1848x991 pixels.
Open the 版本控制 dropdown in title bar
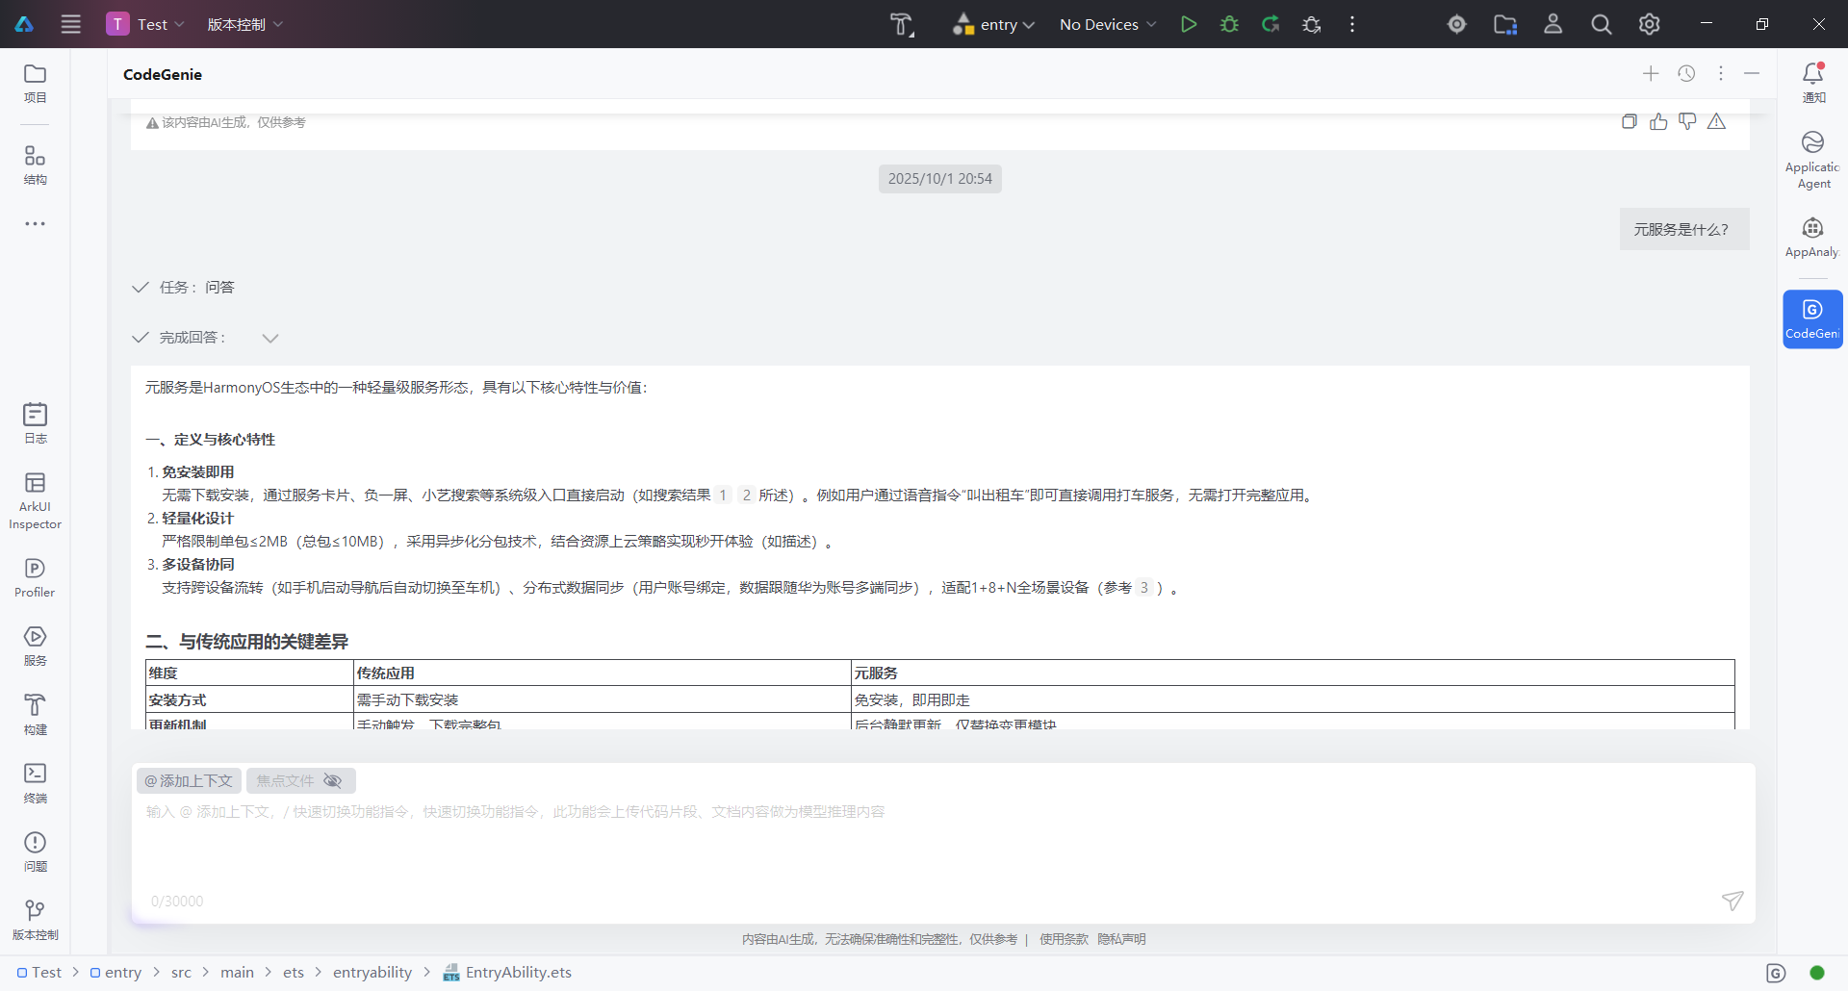point(245,24)
